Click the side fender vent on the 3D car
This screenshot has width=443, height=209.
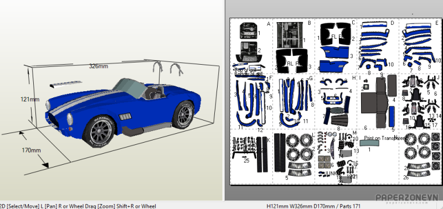[x=125, y=116]
